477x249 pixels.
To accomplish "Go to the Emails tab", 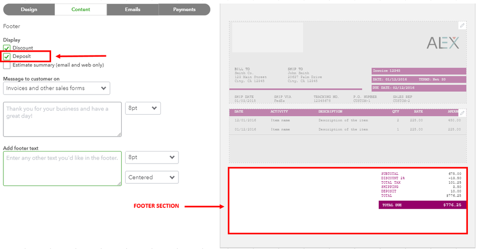I will (x=133, y=10).
